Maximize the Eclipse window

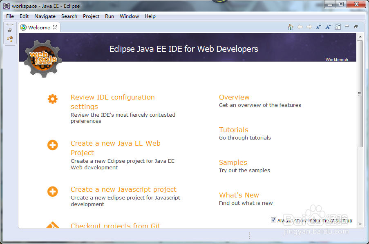(341, 4)
